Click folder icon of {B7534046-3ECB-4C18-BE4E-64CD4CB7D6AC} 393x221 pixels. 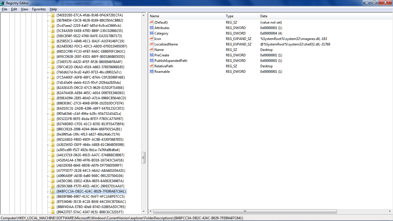[53, 201]
